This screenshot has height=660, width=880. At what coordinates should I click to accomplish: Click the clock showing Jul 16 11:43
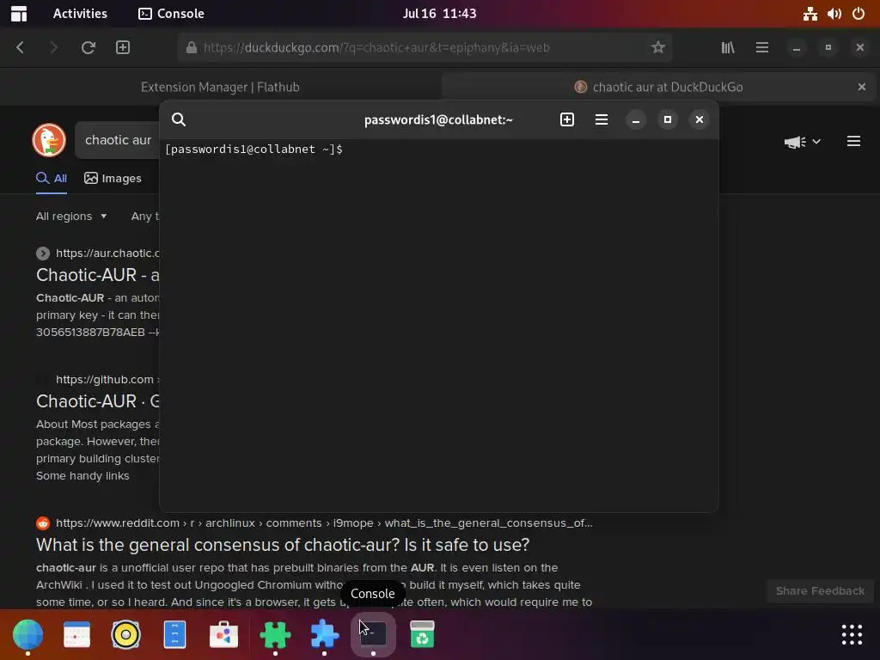point(439,14)
